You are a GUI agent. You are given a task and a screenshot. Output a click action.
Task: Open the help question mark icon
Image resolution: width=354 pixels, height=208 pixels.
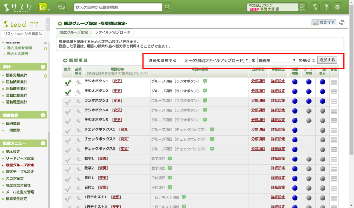[326, 7]
